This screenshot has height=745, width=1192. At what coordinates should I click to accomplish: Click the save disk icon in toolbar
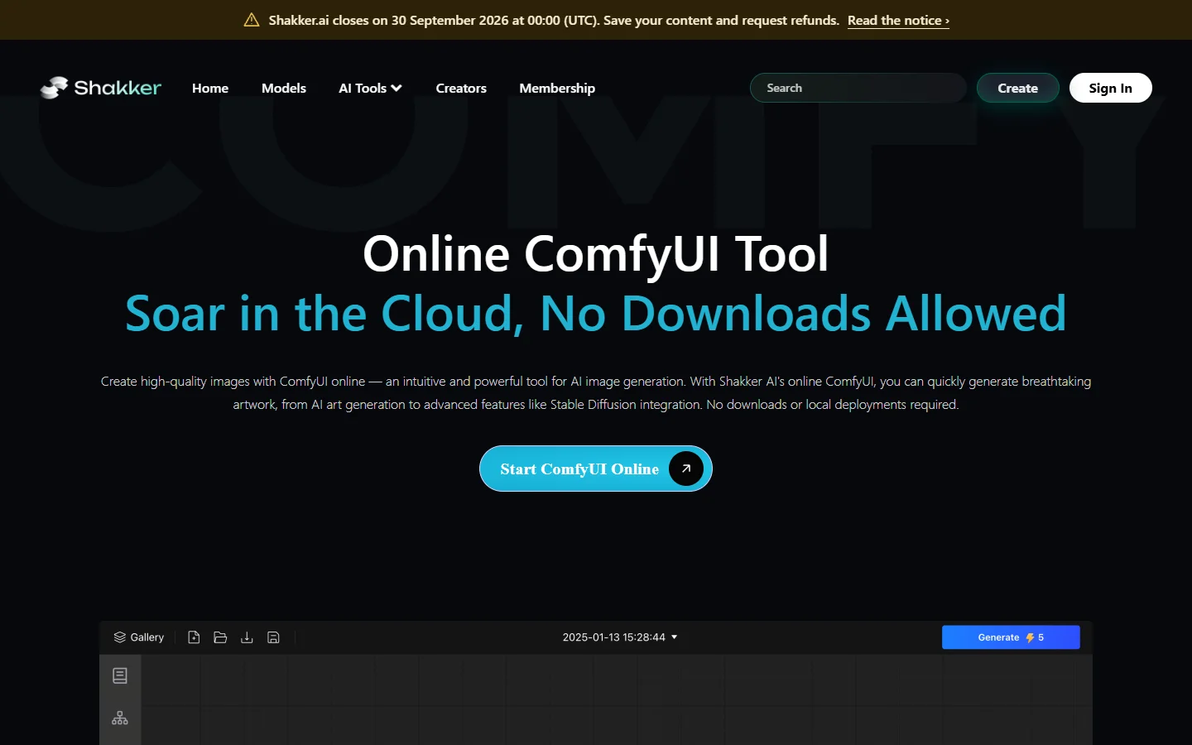tap(273, 637)
